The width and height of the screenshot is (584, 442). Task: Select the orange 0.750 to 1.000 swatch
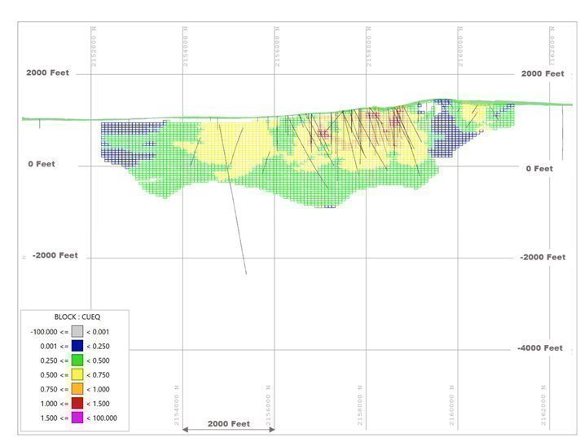click(x=77, y=389)
